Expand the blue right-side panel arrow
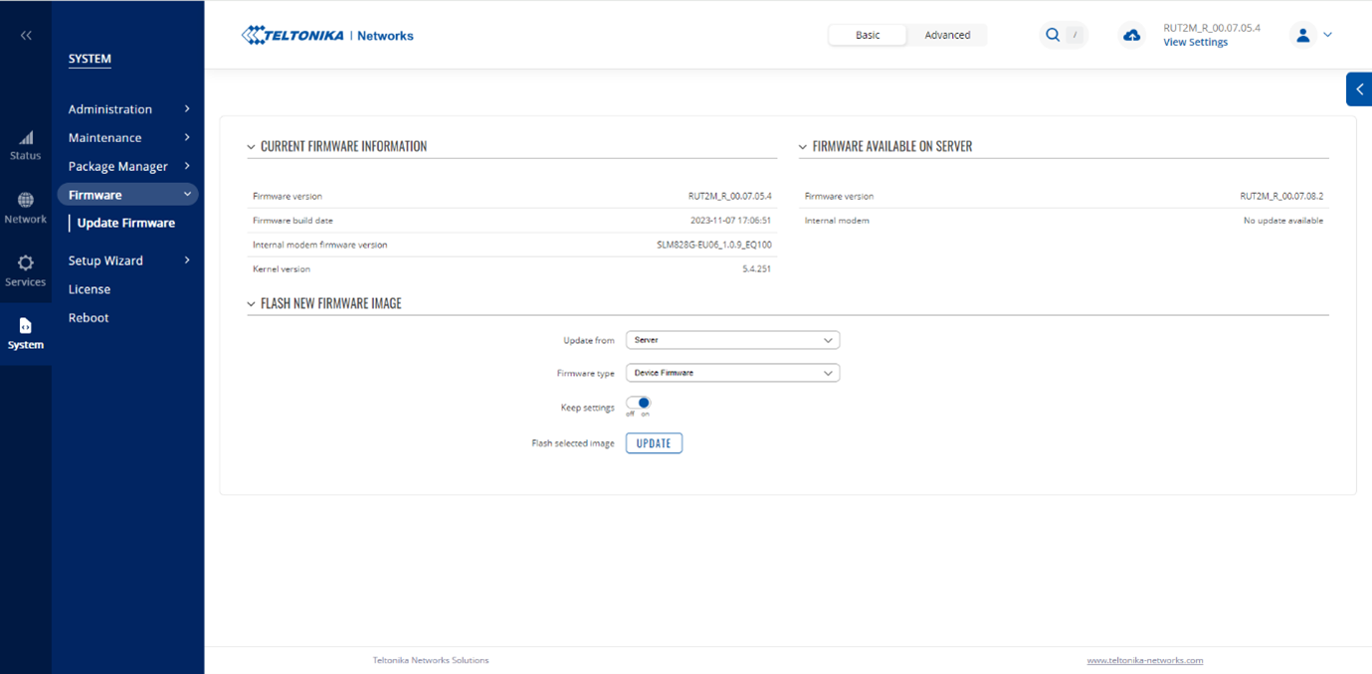The width and height of the screenshot is (1372, 674). (1359, 89)
